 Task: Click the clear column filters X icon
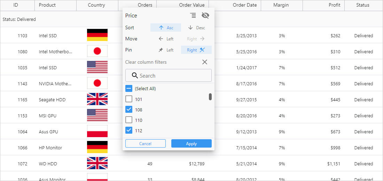tap(205, 62)
